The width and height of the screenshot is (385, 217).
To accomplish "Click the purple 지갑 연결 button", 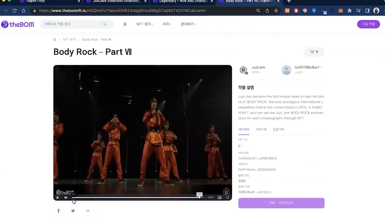I will click(368, 24).
